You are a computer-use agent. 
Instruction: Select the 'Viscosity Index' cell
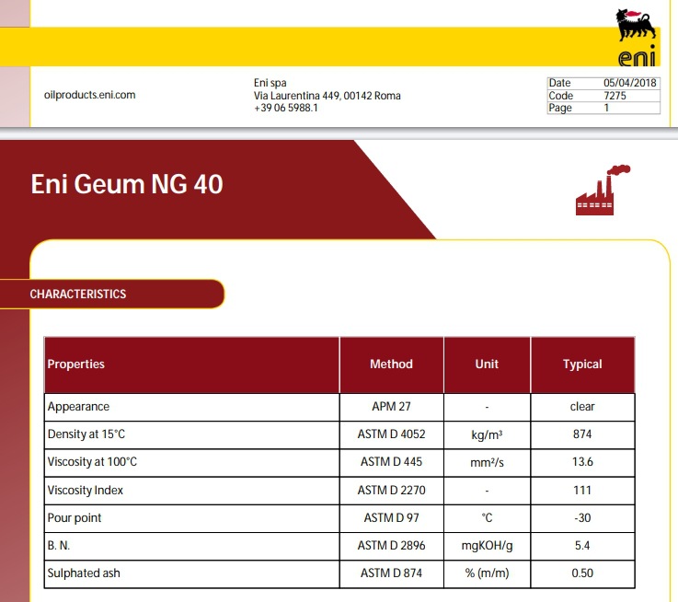click(x=192, y=491)
